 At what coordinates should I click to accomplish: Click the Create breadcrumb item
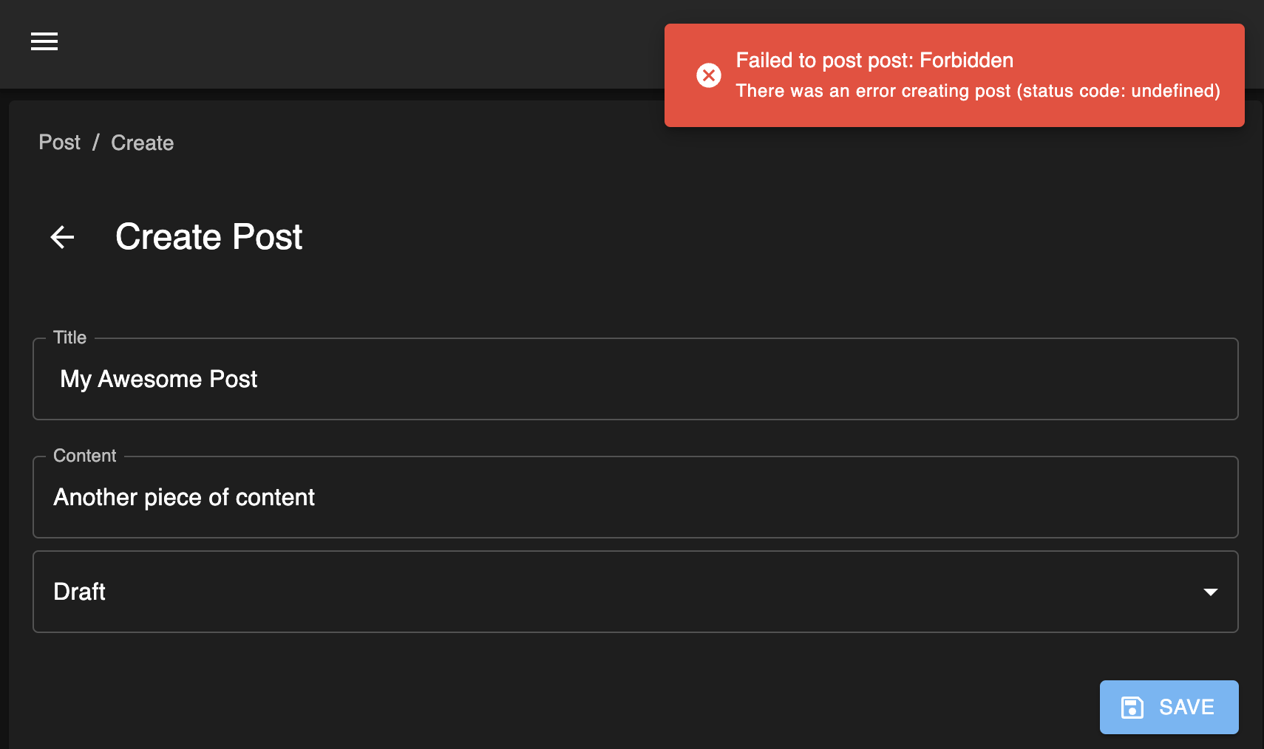[142, 143]
